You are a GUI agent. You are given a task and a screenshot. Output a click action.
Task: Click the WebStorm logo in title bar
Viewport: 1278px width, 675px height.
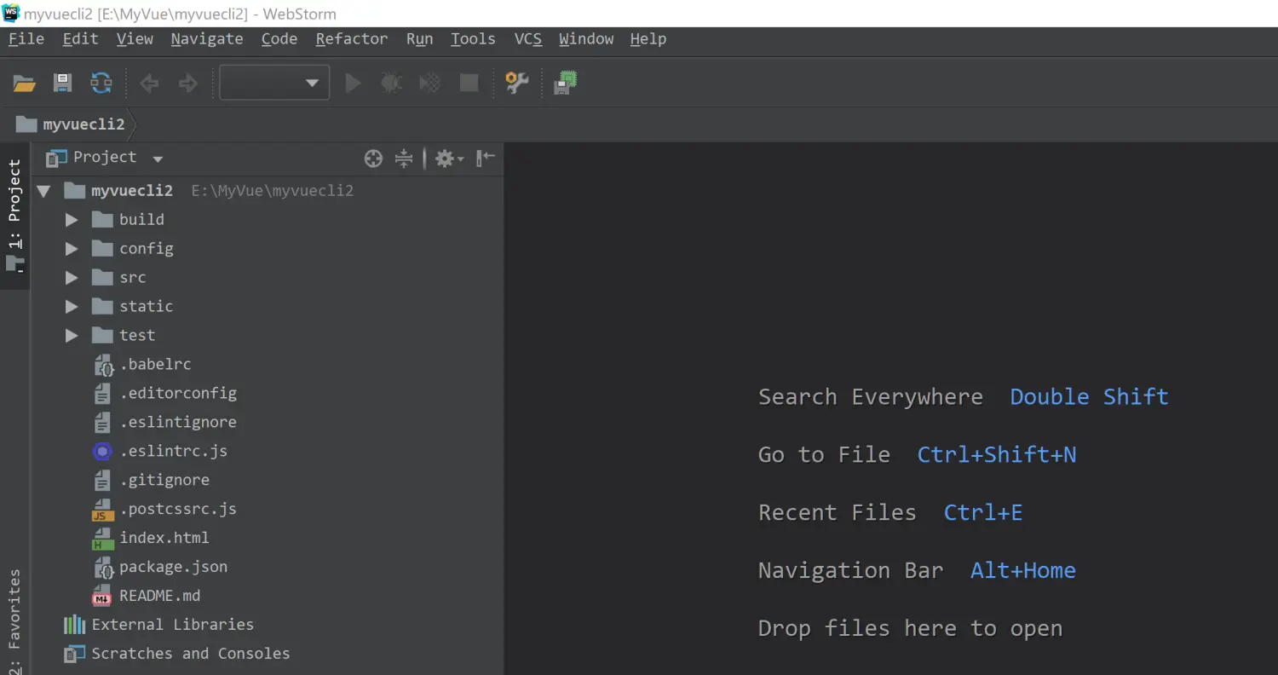[x=11, y=13]
